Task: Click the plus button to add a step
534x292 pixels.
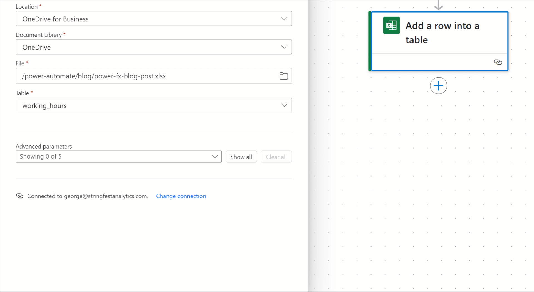Action: click(x=438, y=86)
